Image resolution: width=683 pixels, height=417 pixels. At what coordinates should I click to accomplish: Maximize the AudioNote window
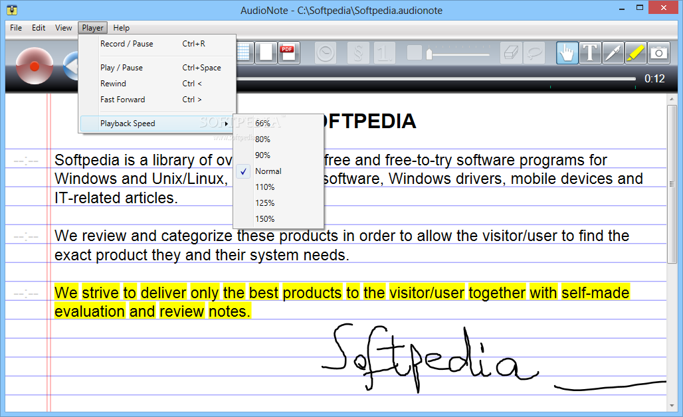[640, 8]
